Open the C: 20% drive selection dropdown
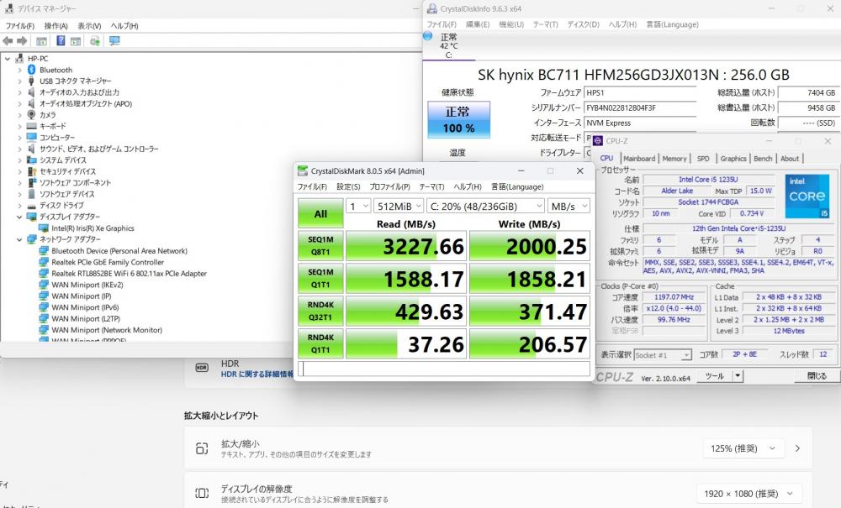The height and width of the screenshot is (508, 841). point(485,206)
